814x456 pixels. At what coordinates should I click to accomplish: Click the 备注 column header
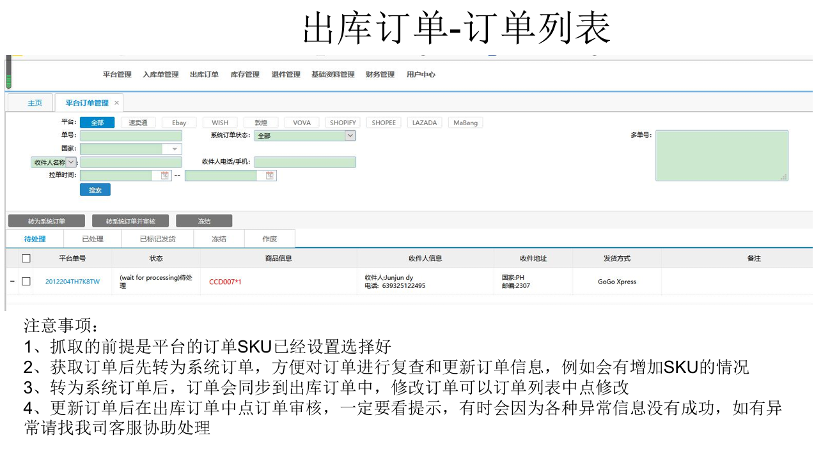(x=737, y=259)
